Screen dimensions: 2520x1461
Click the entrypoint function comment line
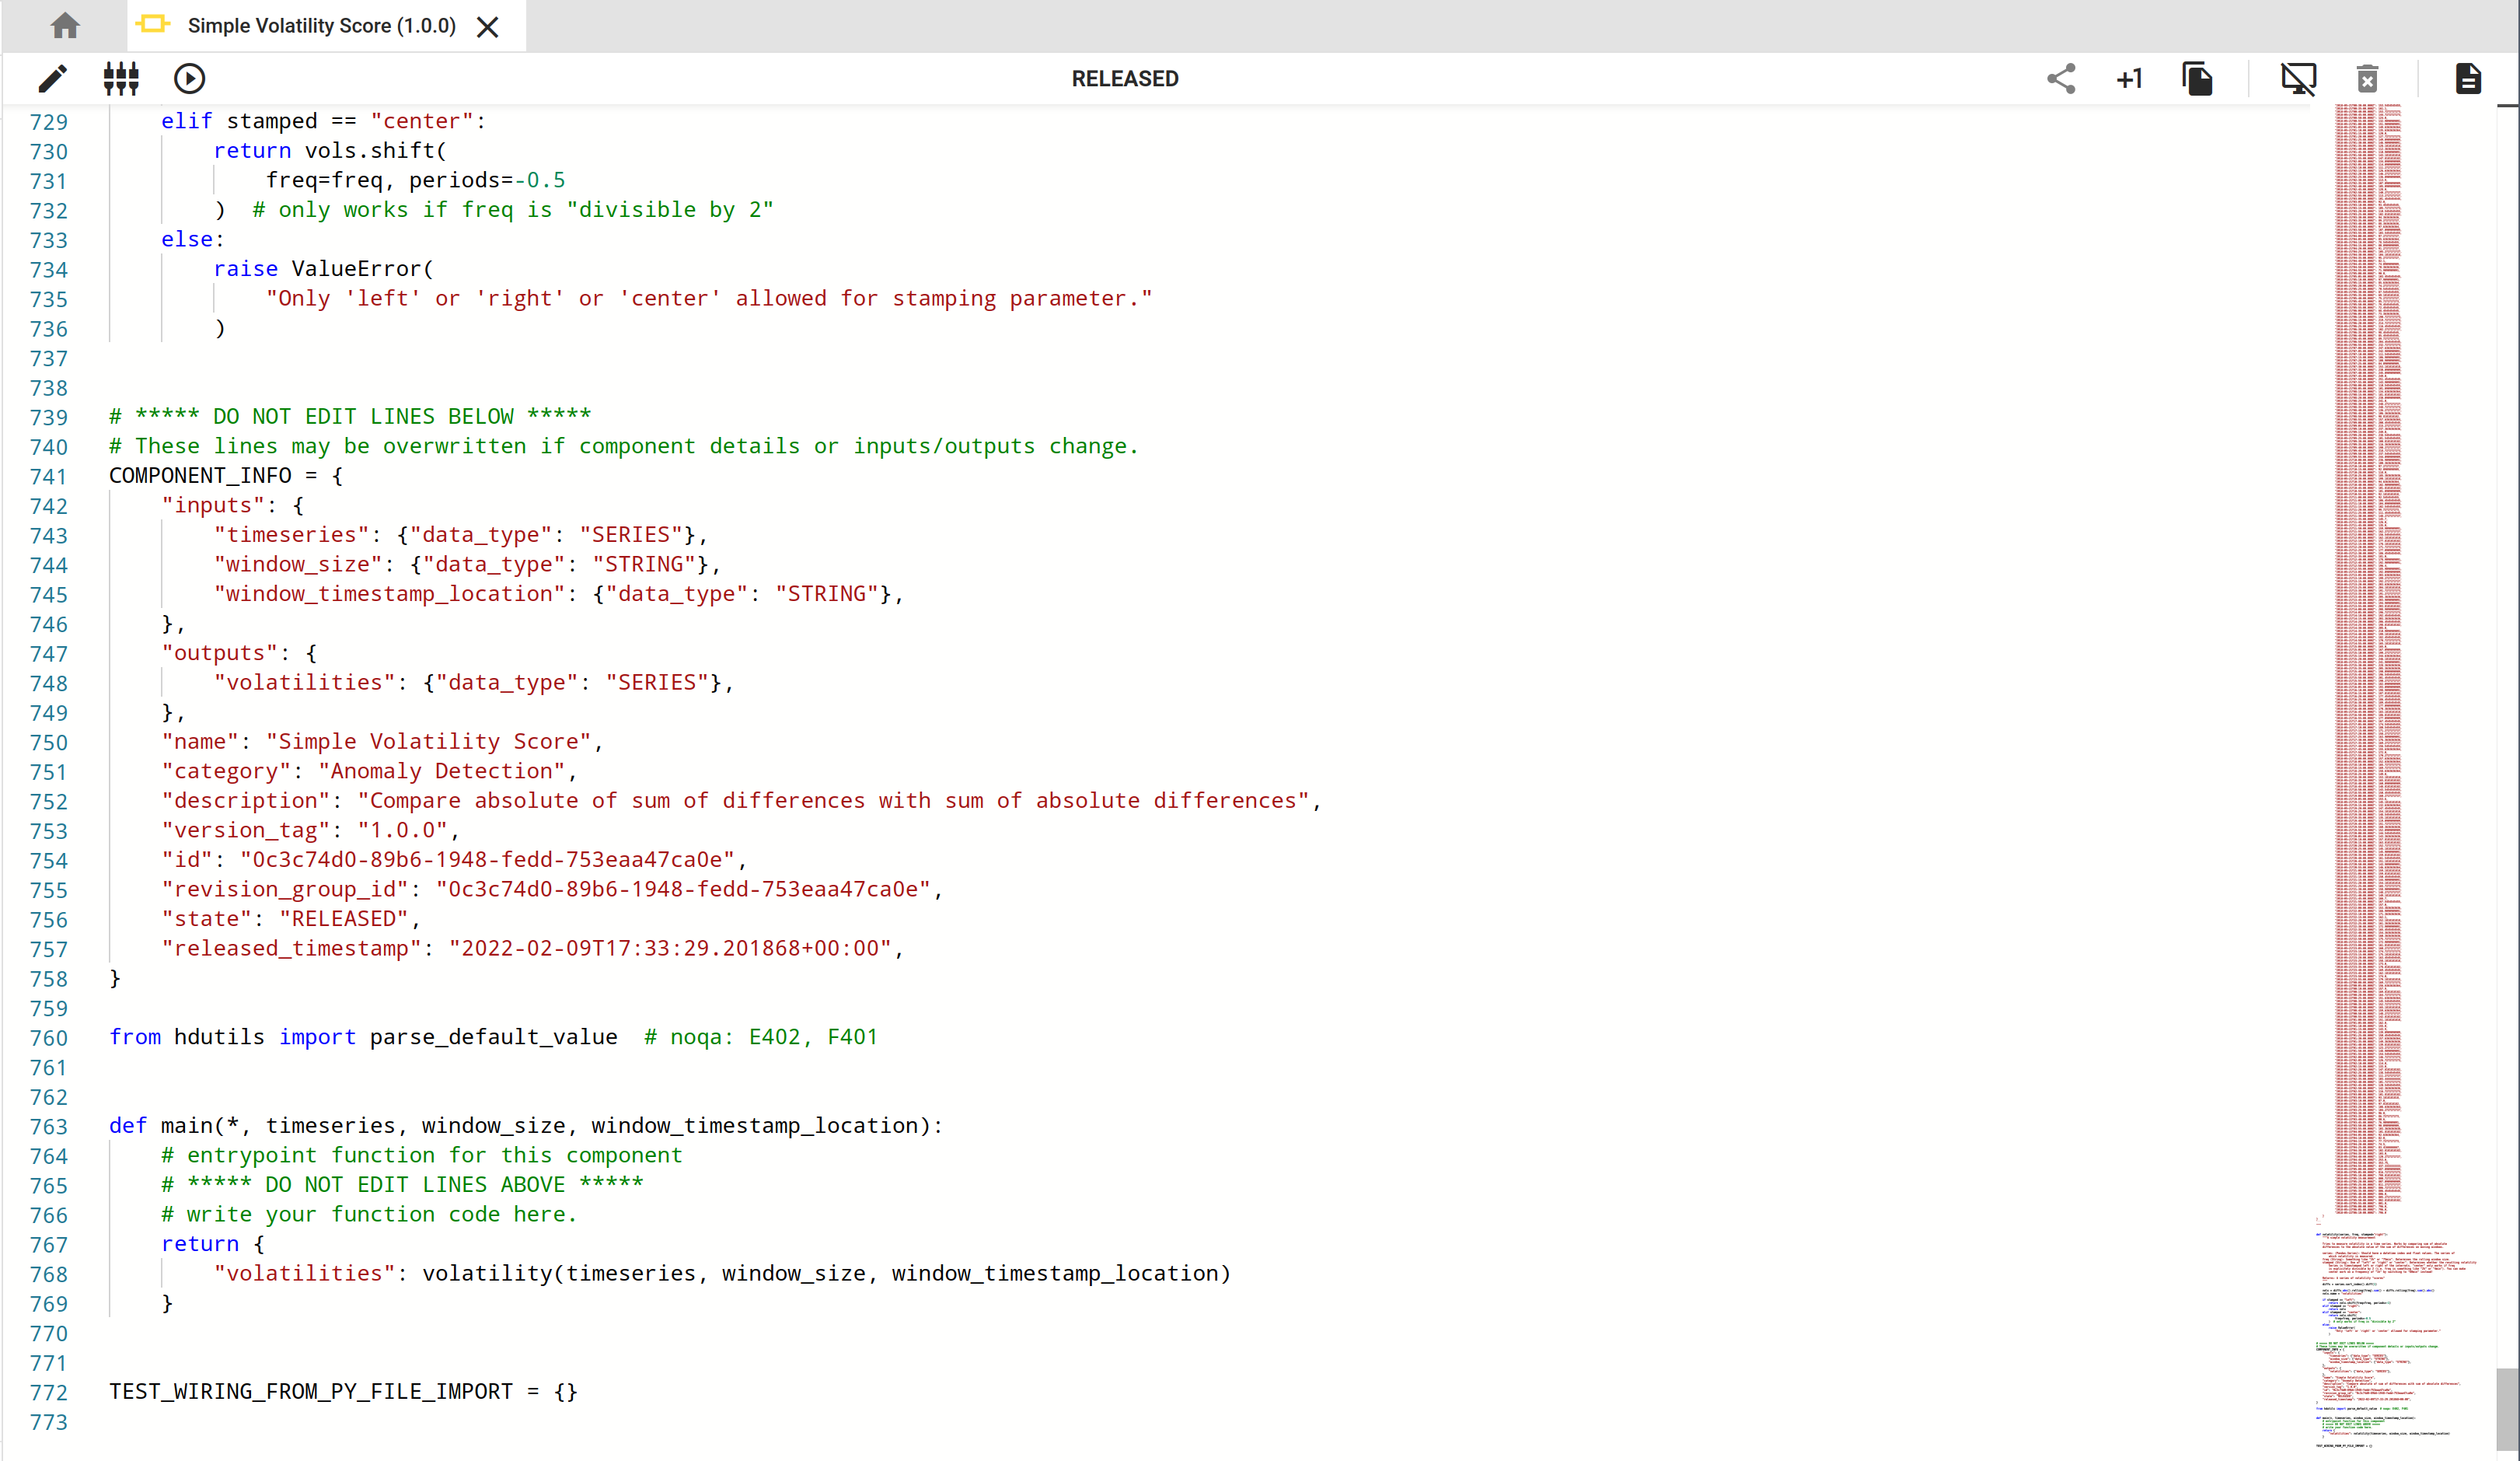pos(422,1156)
